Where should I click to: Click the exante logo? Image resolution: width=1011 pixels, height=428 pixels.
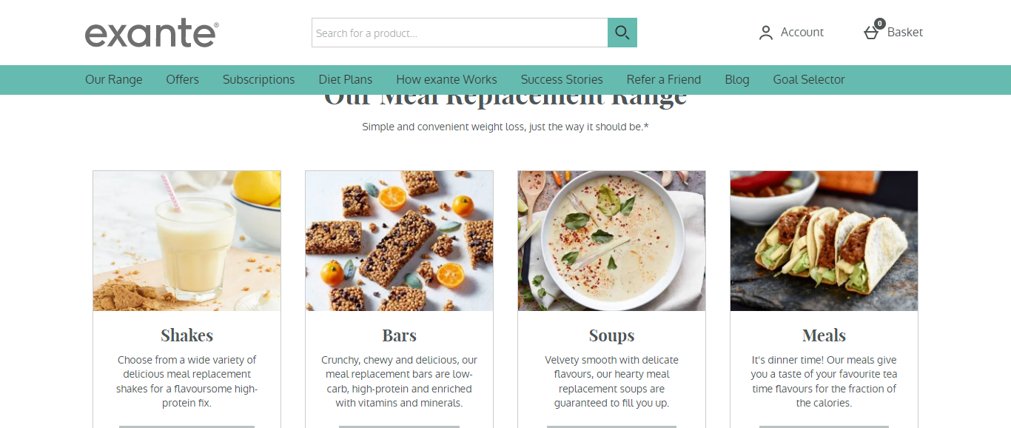click(152, 33)
